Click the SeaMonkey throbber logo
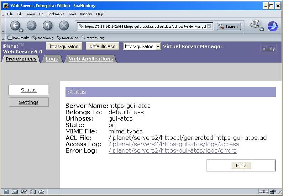Image resolution: width=283 pixels, height=196 pixels. (x=273, y=26)
